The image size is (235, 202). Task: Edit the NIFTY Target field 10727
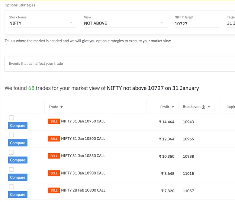point(197,24)
